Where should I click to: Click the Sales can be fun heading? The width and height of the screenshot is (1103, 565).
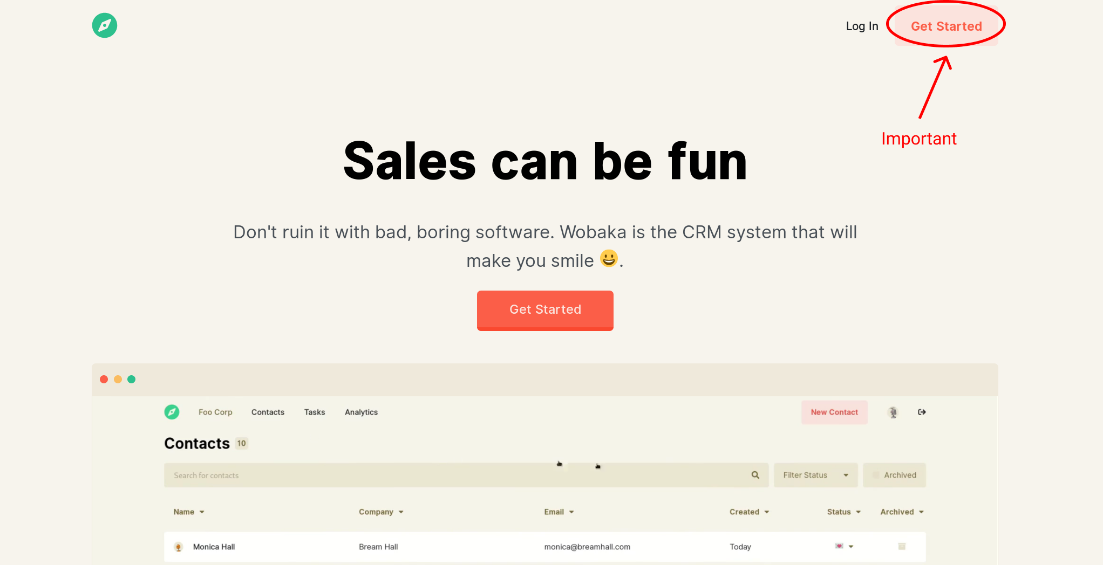(x=545, y=161)
